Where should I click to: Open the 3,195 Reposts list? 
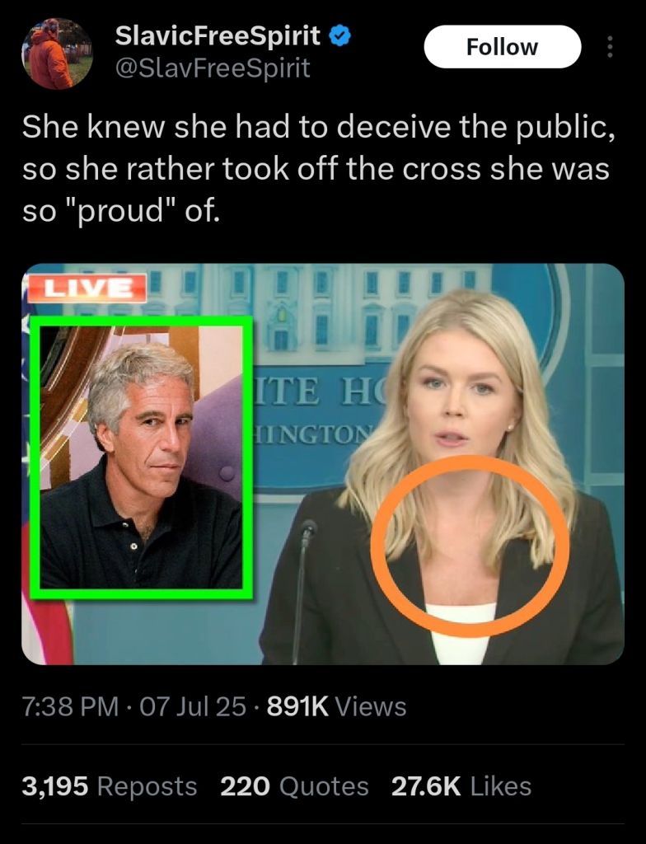pyautogui.click(x=110, y=785)
